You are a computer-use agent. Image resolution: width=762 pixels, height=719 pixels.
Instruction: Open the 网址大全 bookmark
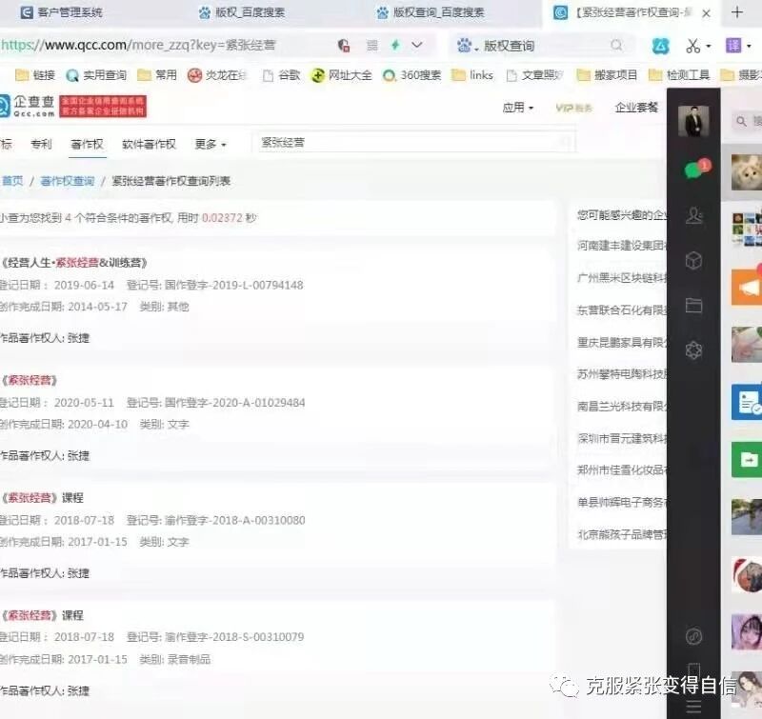coord(342,75)
